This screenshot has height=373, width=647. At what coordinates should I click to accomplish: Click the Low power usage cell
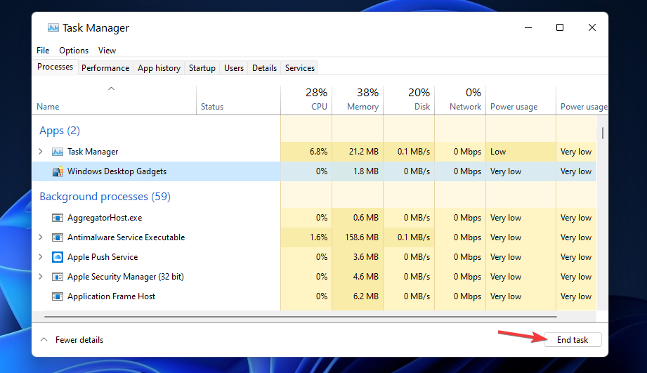point(521,152)
